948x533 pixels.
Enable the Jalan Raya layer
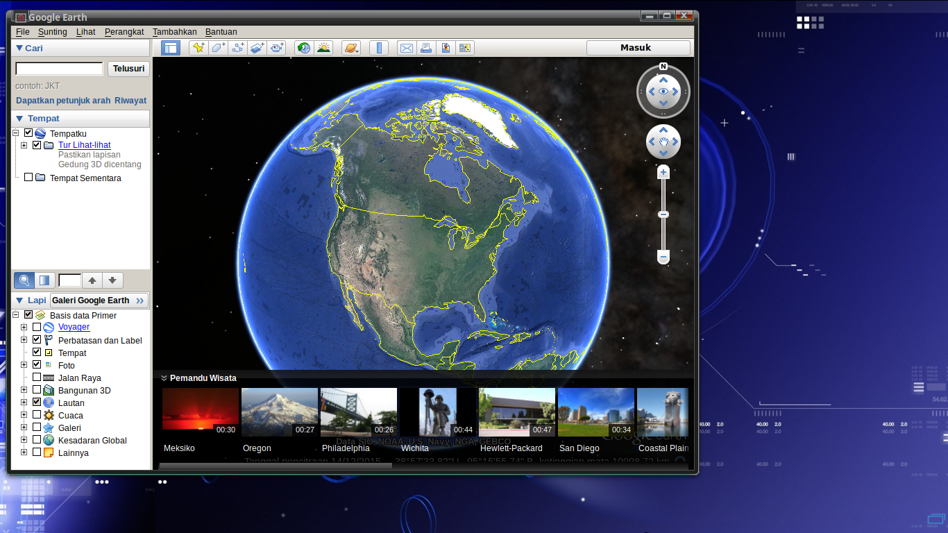point(37,377)
